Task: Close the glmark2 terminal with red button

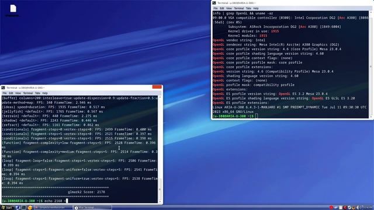Action: [157, 87]
